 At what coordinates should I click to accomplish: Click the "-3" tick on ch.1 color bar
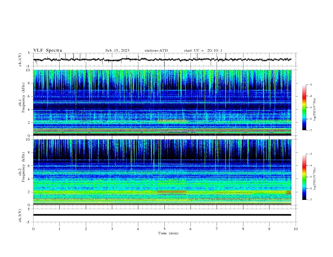(310, 84)
